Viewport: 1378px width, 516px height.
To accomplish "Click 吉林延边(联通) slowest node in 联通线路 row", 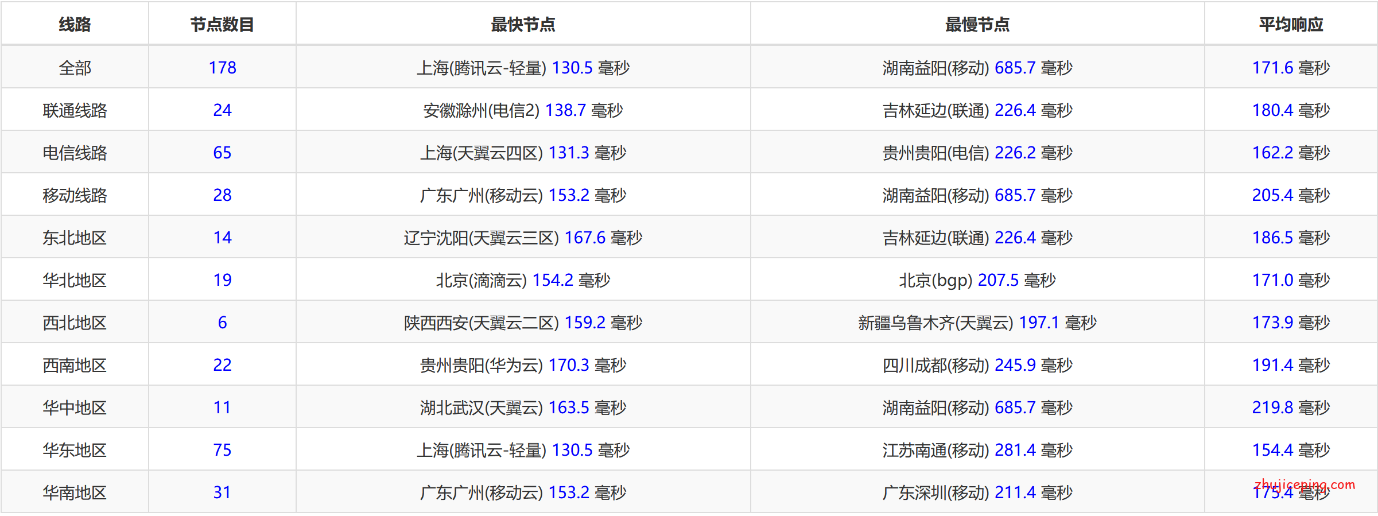I will (977, 110).
